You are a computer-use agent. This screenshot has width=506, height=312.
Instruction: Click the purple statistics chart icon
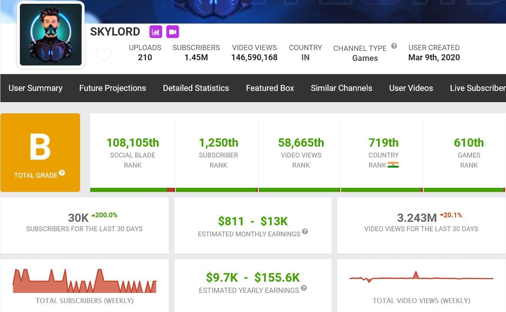click(x=156, y=32)
